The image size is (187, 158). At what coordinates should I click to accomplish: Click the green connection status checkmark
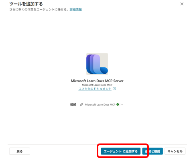point(118,104)
